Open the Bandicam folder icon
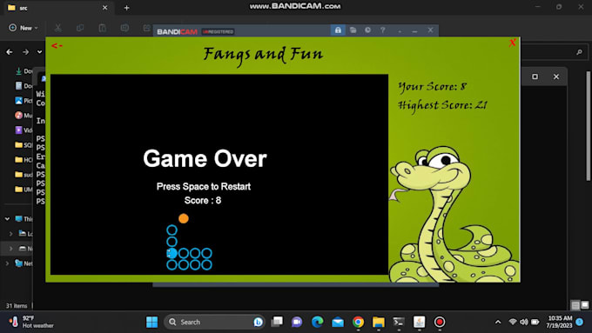Image resolution: width=592 pixels, height=333 pixels. (353, 30)
